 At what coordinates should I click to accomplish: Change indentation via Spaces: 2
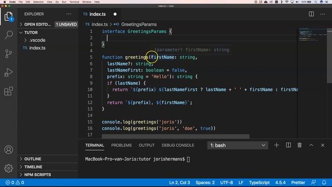tap(205, 182)
